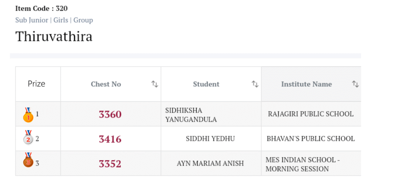Click the Thiruvathira heading
This screenshot has height=188, width=395.
pyautogui.click(x=54, y=37)
